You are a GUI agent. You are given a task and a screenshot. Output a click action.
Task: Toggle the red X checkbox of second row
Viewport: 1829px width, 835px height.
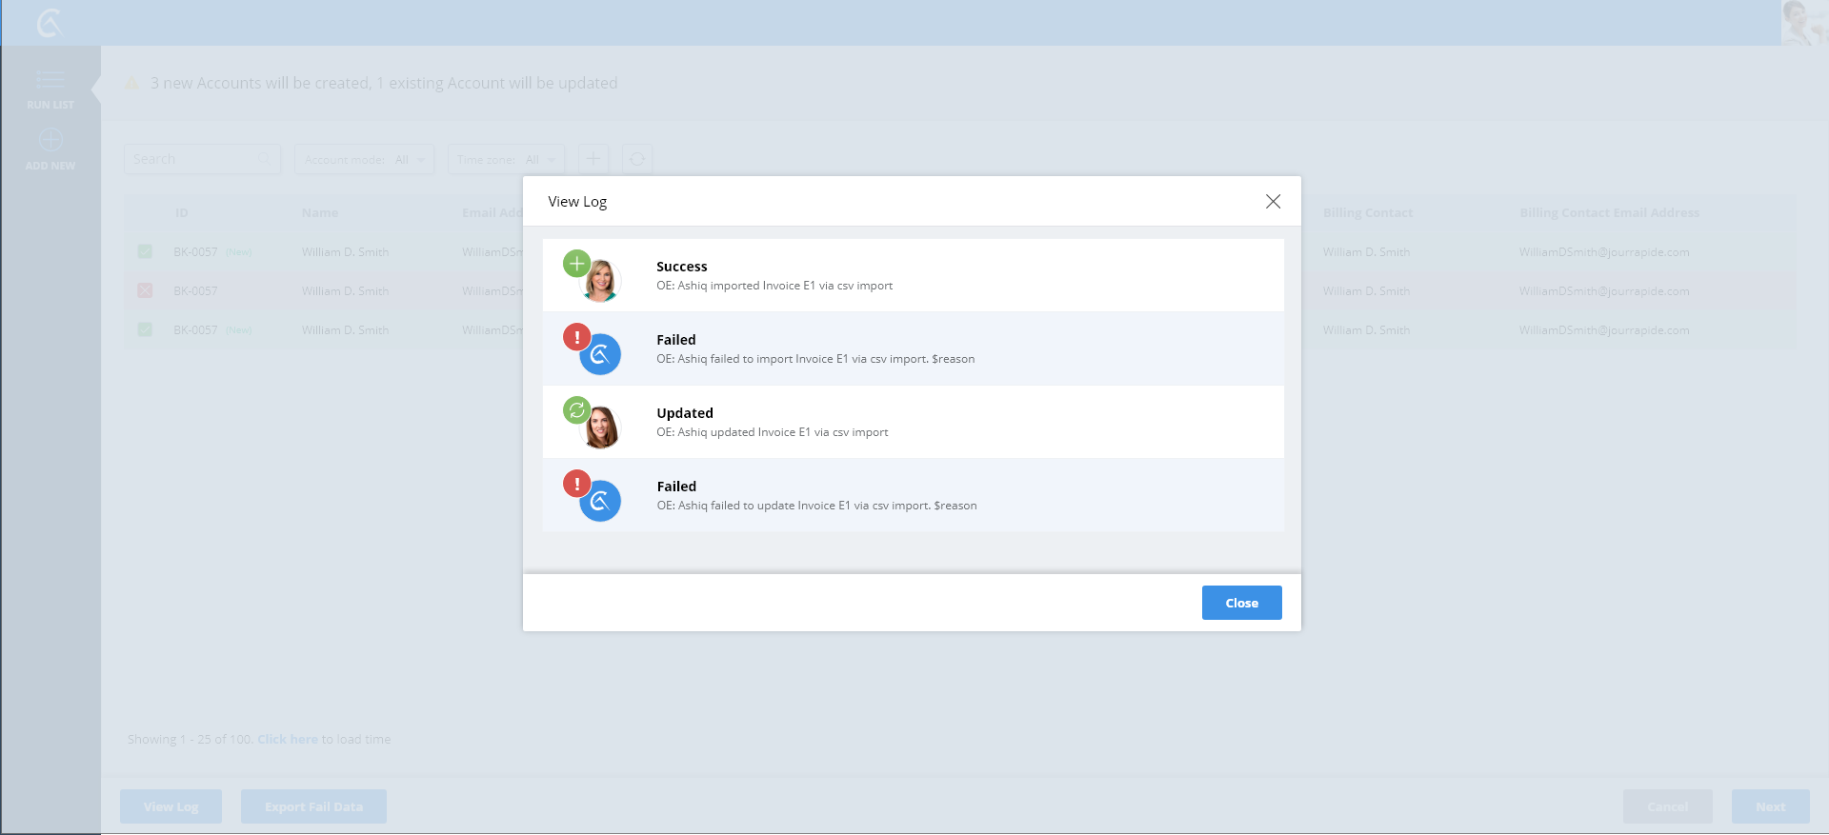click(x=145, y=291)
